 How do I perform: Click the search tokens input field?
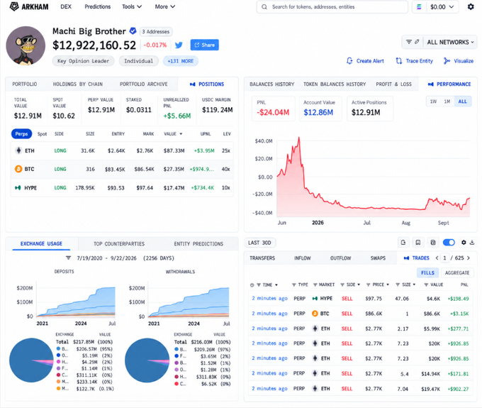point(332,7)
